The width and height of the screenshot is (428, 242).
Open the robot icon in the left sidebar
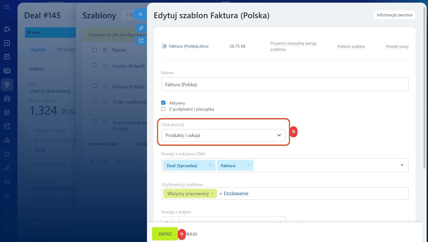click(7, 182)
